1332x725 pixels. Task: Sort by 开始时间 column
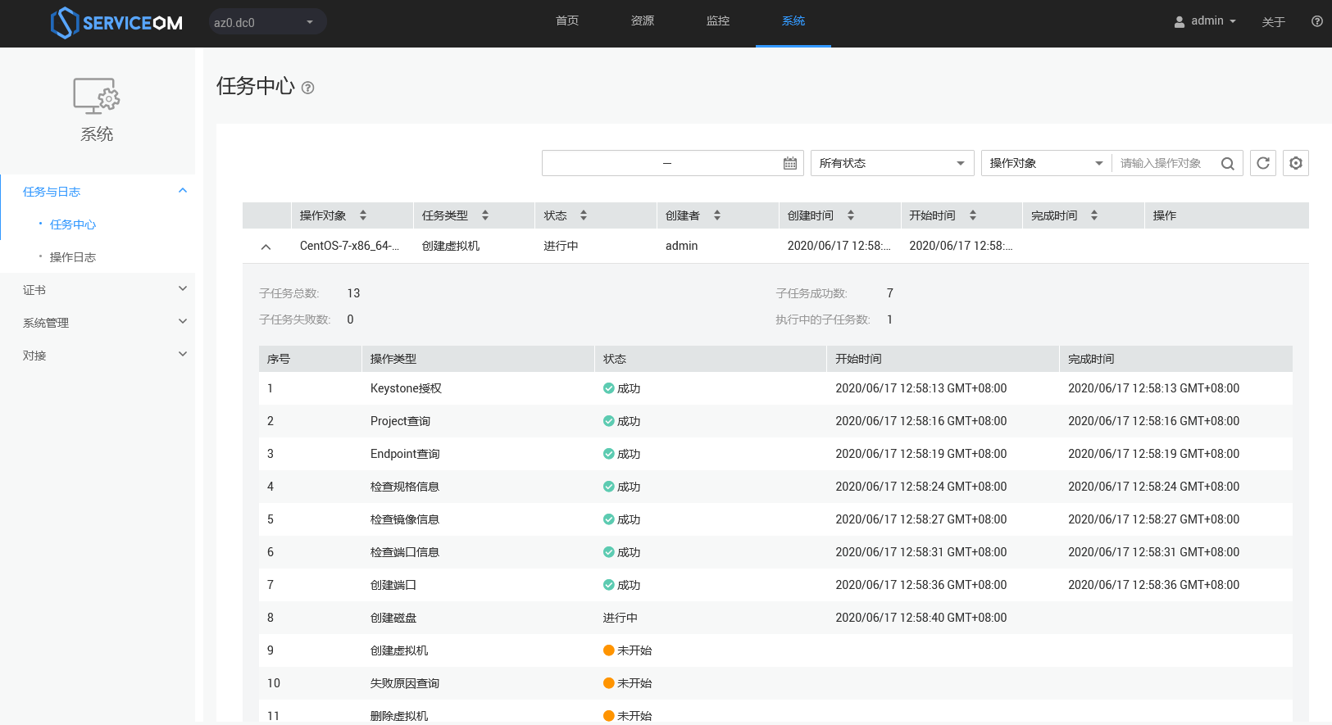973,215
